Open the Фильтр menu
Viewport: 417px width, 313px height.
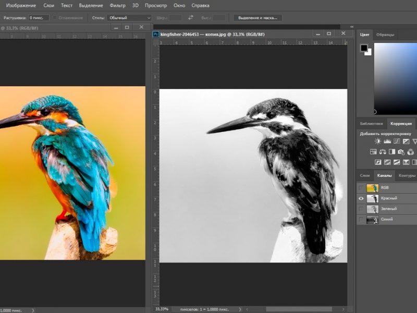[x=117, y=5]
